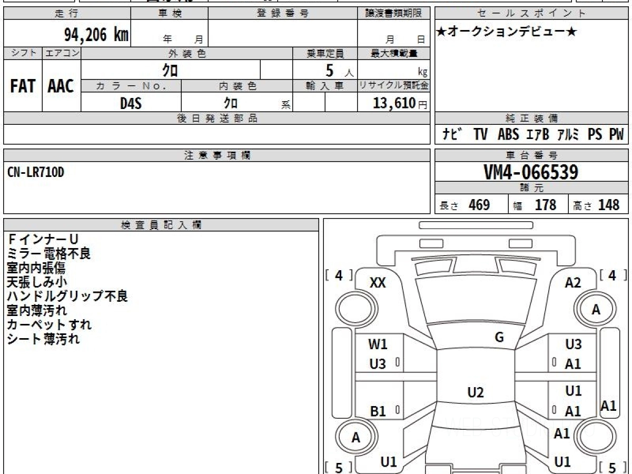
Task: Select ナビ in the equipment list
Action: click(x=452, y=135)
